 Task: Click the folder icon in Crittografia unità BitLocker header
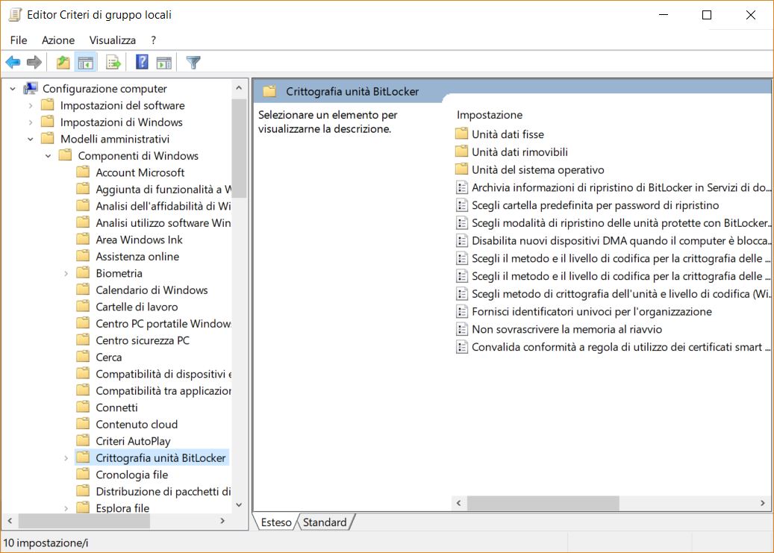(269, 91)
